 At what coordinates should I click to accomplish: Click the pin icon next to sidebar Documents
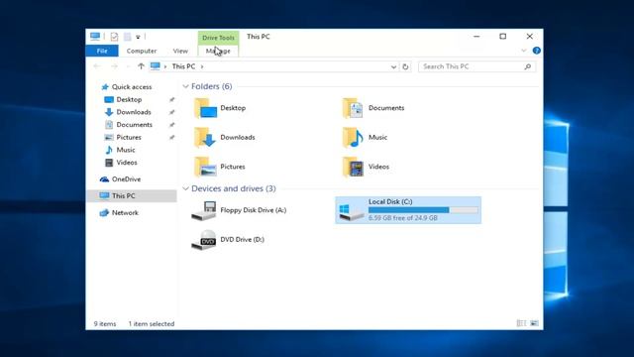[171, 125]
